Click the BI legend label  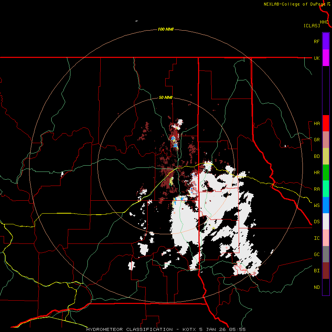pos(317,271)
